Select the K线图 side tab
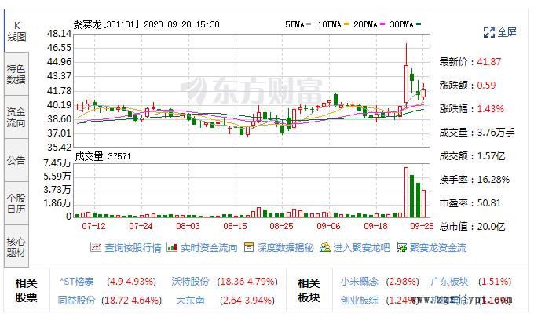 coord(16,31)
